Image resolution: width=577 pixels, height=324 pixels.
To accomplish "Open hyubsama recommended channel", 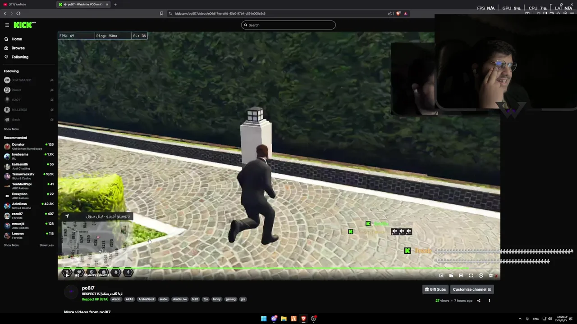I will coord(28,156).
